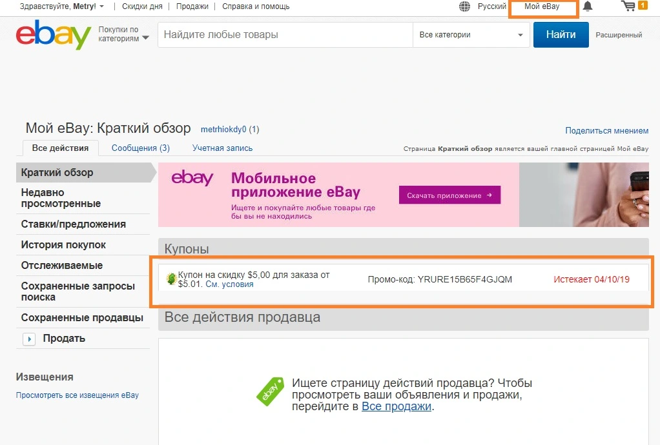Open Покупки по категориям dropdown
The height and width of the screenshot is (445, 660).
tap(123, 34)
